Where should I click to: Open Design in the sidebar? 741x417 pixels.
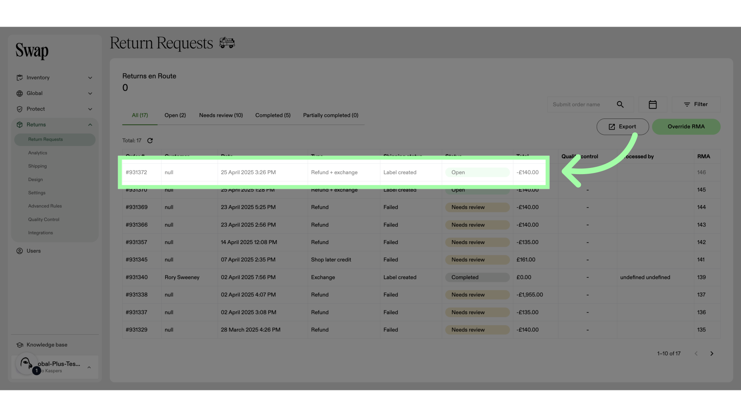[36, 180]
